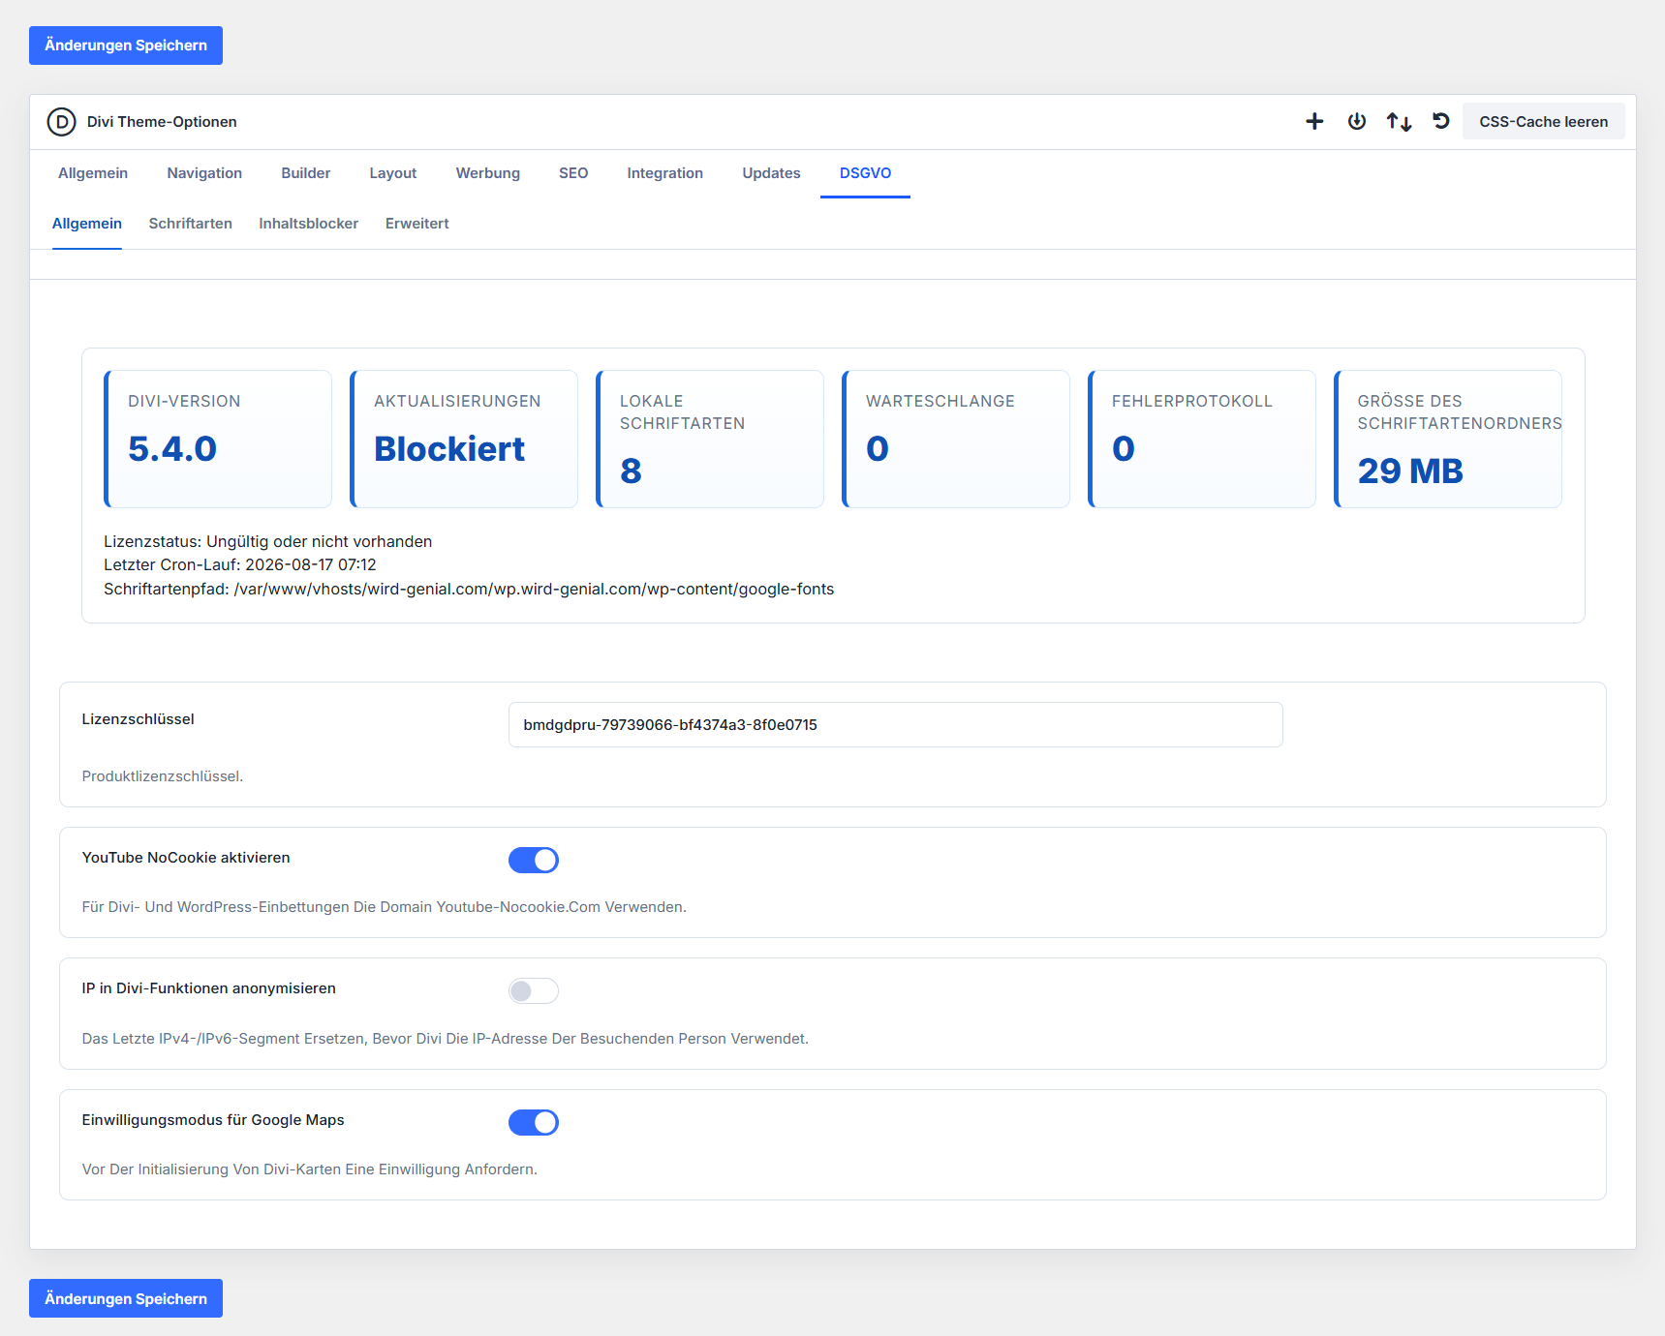The width and height of the screenshot is (1665, 1336).
Task: Open the Erweitert sub-tab
Action: pyautogui.click(x=417, y=224)
